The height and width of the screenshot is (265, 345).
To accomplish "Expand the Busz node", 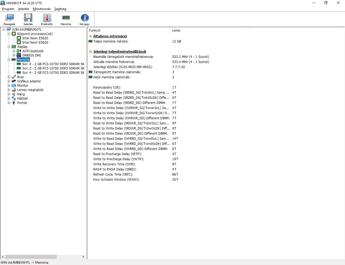I will click(9, 77).
